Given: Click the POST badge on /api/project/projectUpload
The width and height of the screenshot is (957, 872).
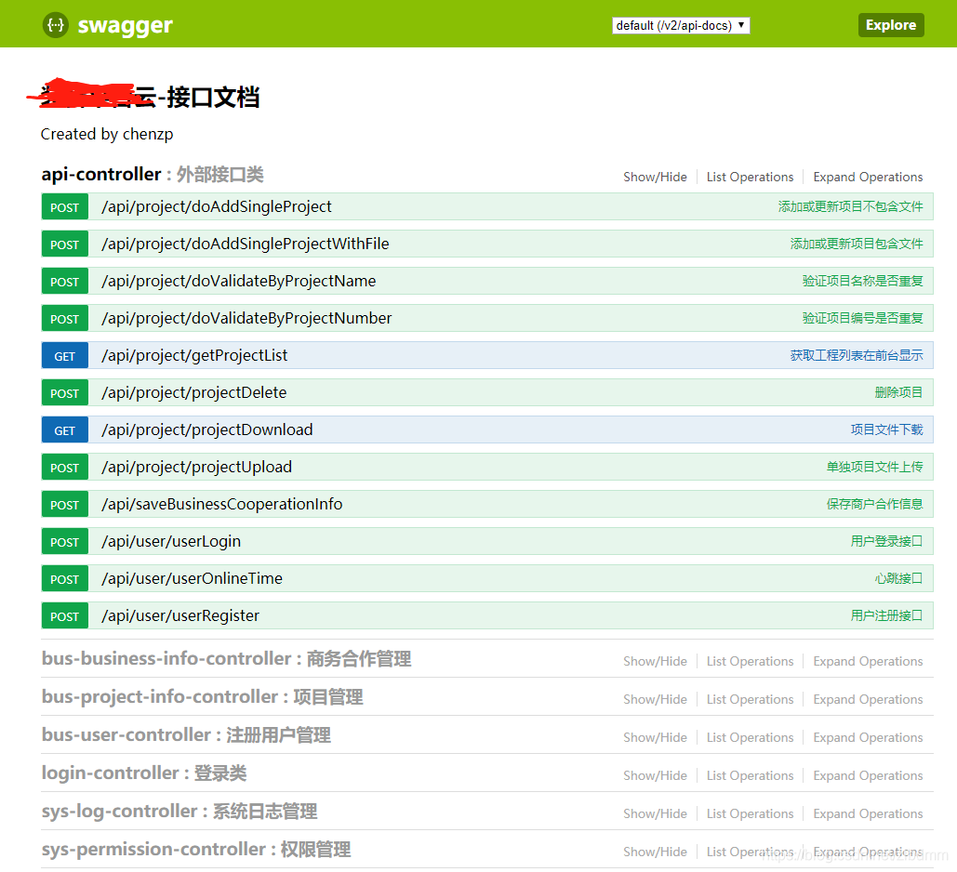Looking at the screenshot, I should tap(64, 467).
